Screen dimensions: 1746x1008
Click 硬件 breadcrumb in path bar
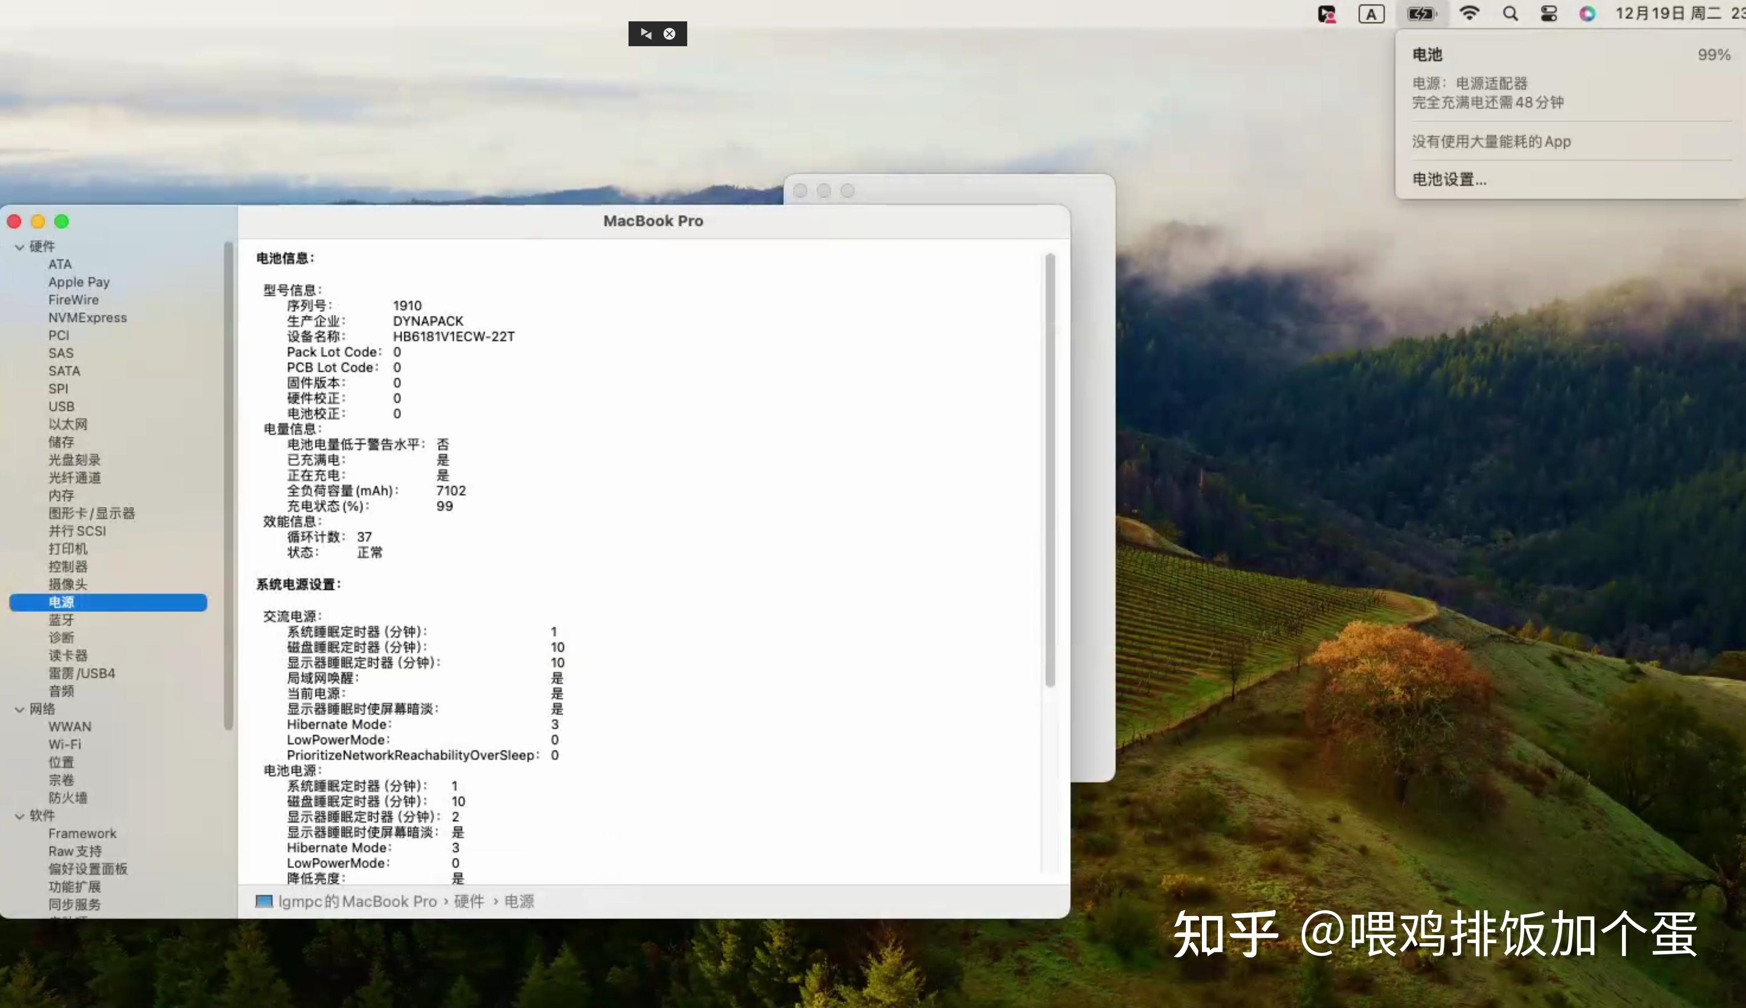click(469, 901)
